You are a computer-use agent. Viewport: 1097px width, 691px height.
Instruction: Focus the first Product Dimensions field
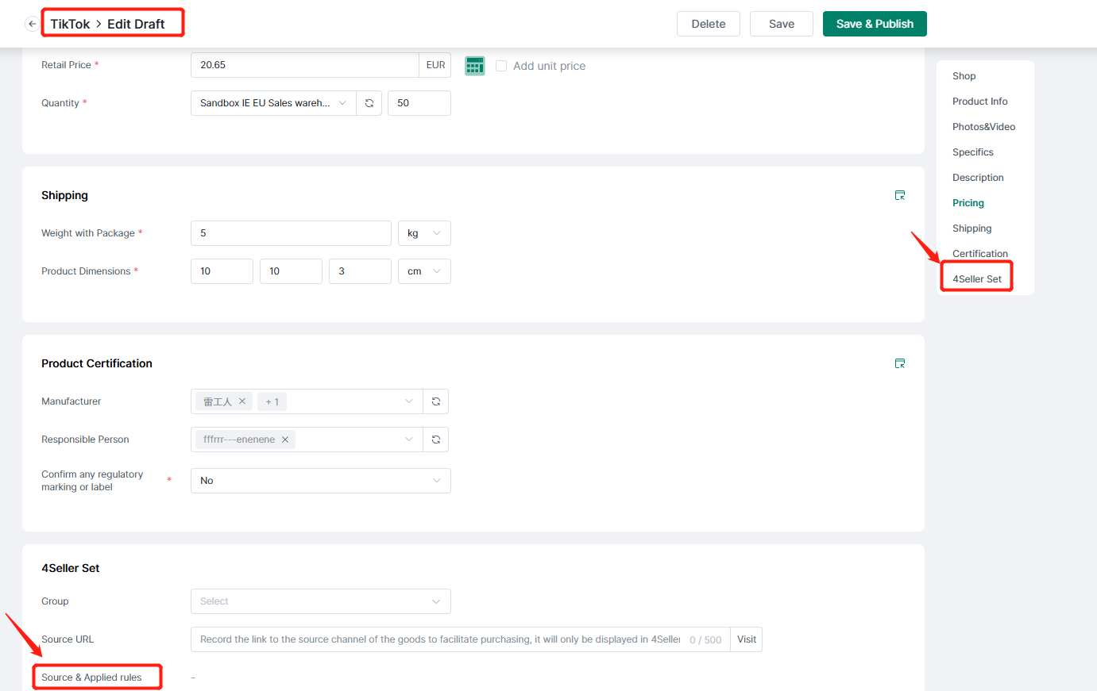222,271
